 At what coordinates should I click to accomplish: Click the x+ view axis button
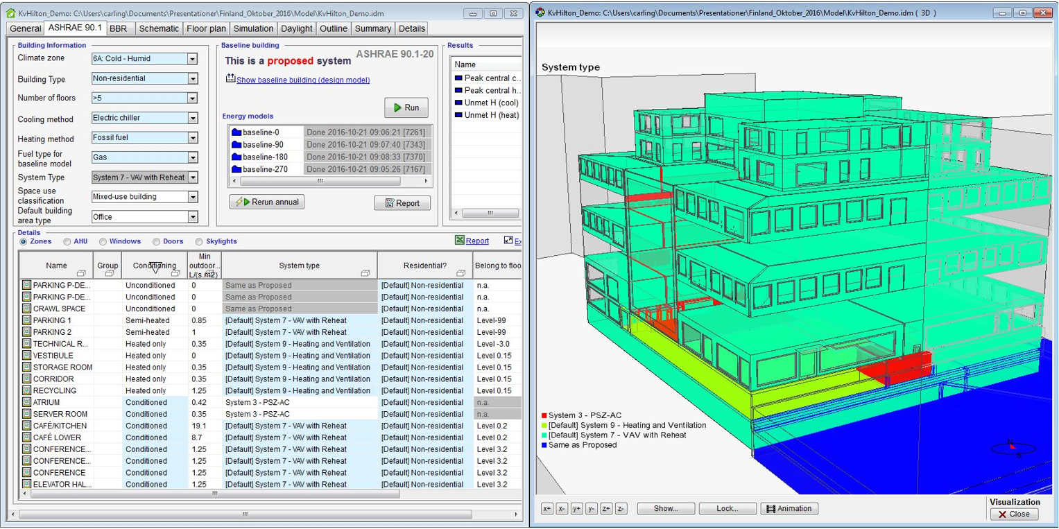tap(547, 509)
